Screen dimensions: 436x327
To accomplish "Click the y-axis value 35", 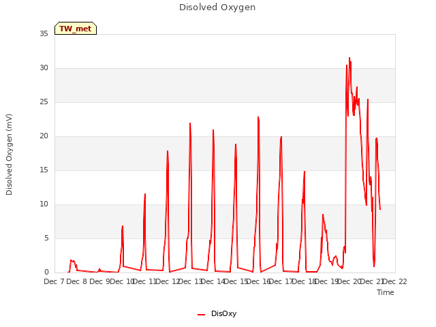I will 44,33.
